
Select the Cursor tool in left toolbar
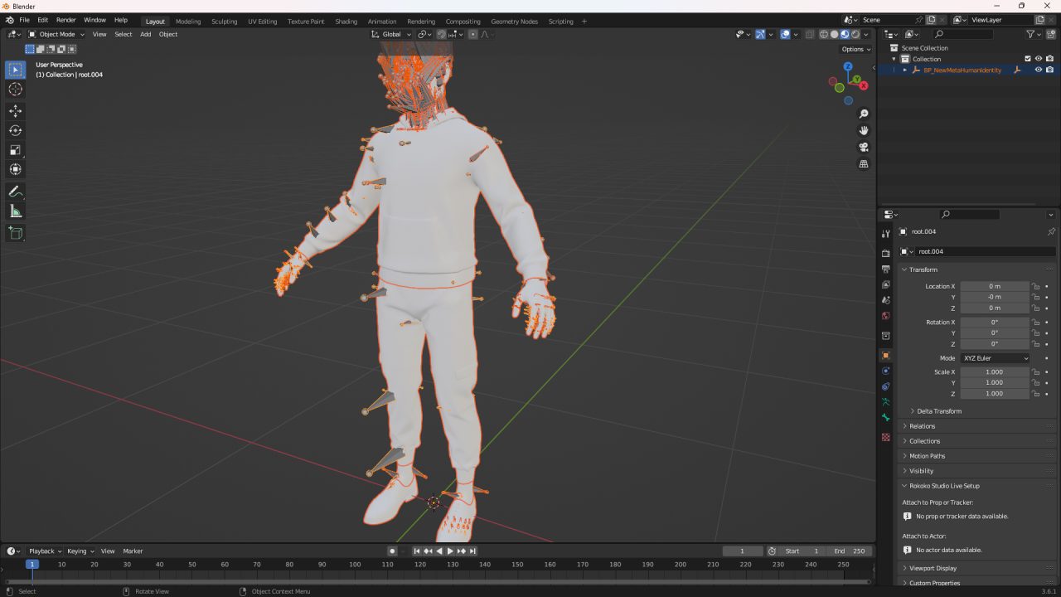(x=16, y=89)
